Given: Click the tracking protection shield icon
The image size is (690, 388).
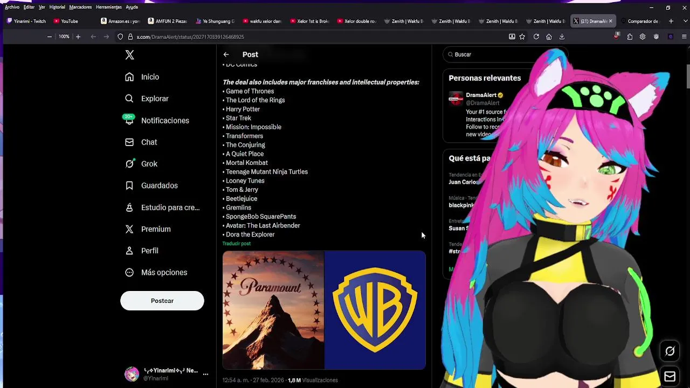Looking at the screenshot, I should pos(121,37).
